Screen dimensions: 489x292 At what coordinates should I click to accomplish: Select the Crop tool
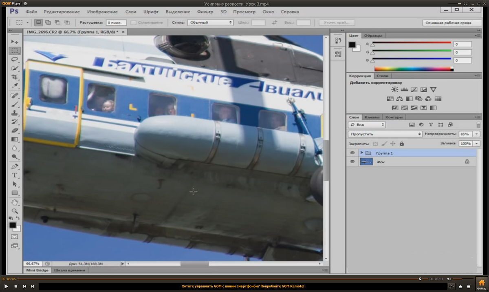pyautogui.click(x=15, y=77)
